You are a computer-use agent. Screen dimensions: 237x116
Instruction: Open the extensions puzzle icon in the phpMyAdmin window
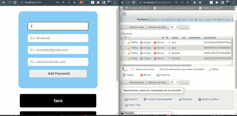pyautogui.click(x=217, y=3)
